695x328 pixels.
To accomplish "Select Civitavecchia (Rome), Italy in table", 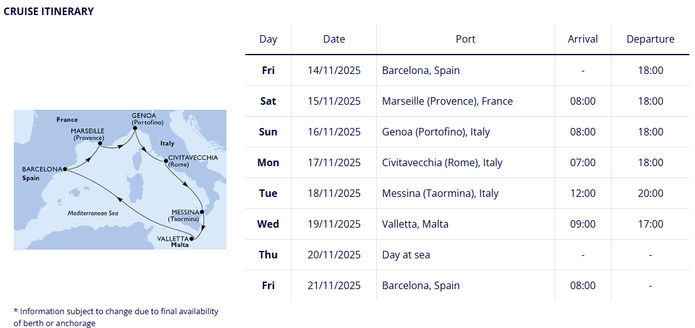I will (x=442, y=162).
